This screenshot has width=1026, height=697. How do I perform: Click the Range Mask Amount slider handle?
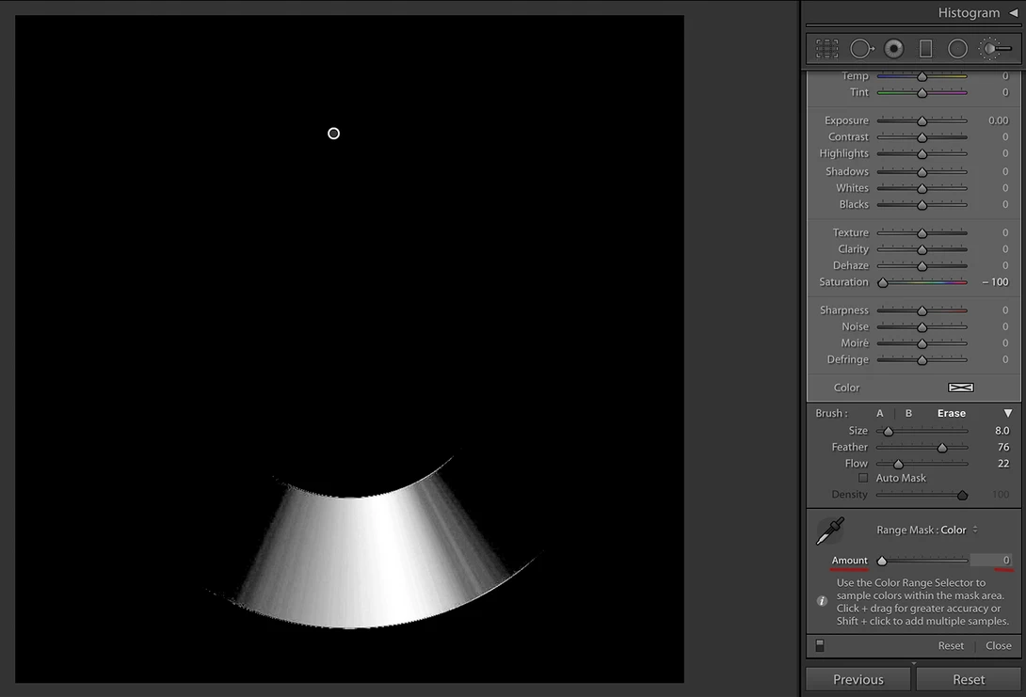pyautogui.click(x=882, y=561)
